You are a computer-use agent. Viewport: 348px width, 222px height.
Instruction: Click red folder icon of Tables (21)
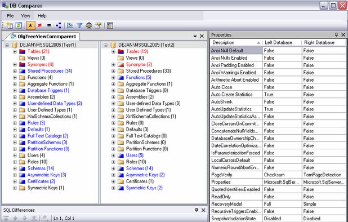click(x=22, y=51)
